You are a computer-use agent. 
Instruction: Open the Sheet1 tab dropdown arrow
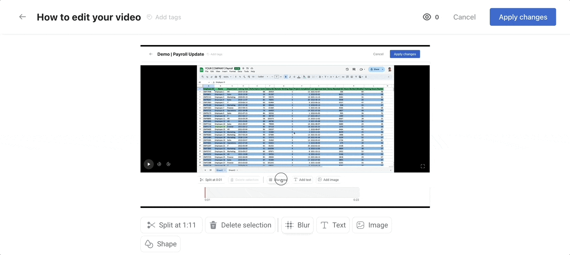pyautogui.click(x=225, y=170)
